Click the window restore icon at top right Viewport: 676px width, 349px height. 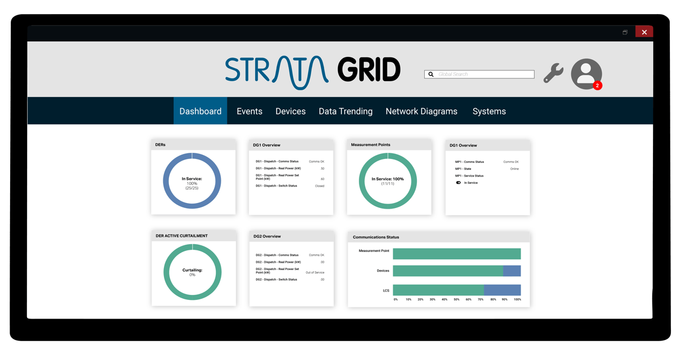coord(624,32)
